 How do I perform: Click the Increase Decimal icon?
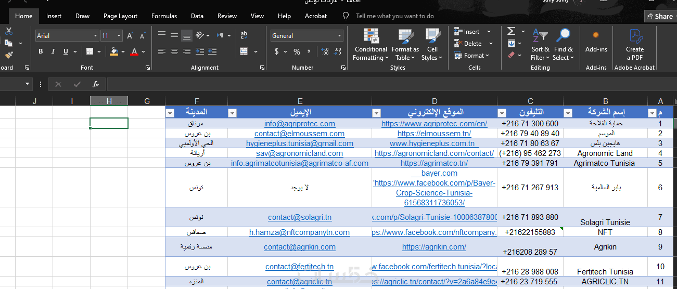tap(325, 51)
